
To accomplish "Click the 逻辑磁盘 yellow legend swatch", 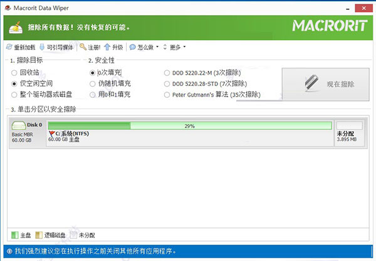I will tap(39, 235).
